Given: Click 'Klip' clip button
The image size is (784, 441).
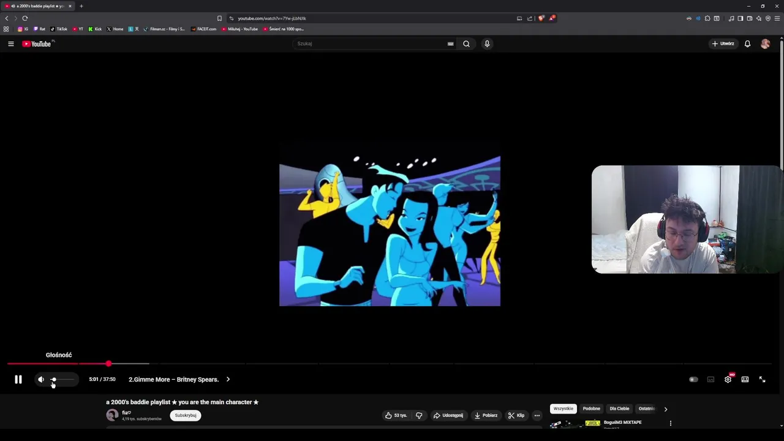Looking at the screenshot, I should [516, 415].
